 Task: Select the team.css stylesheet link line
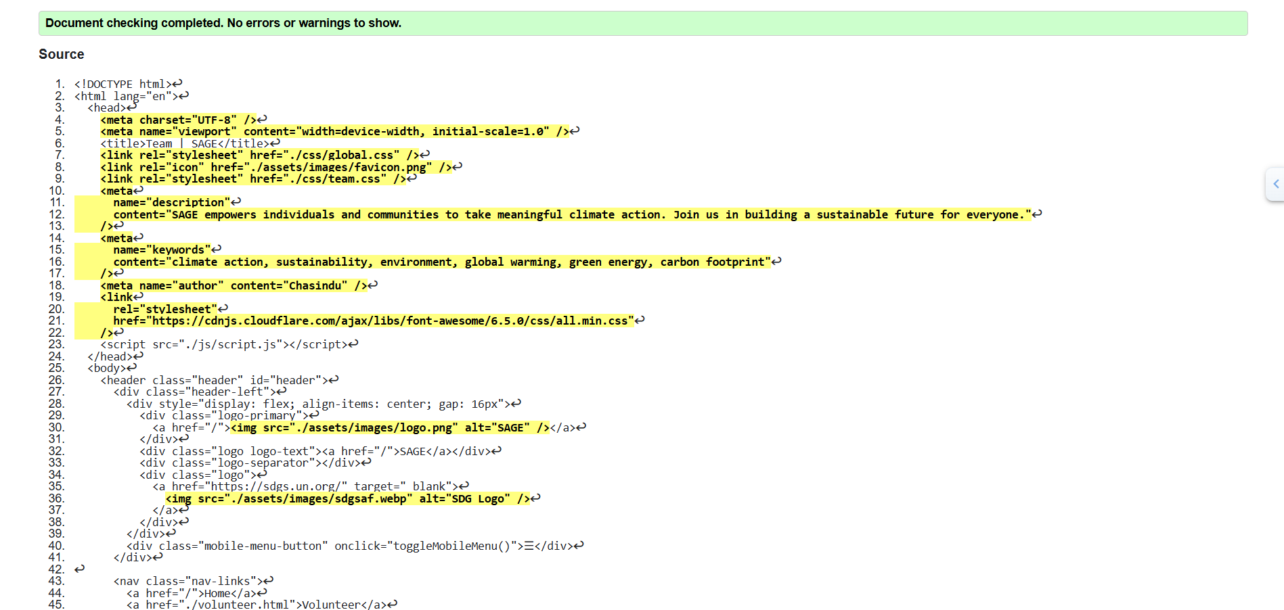tap(259, 179)
